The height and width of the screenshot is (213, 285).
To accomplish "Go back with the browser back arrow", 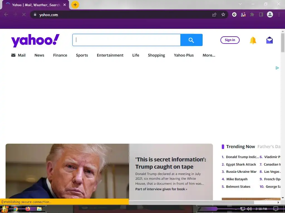I will coord(6,14).
